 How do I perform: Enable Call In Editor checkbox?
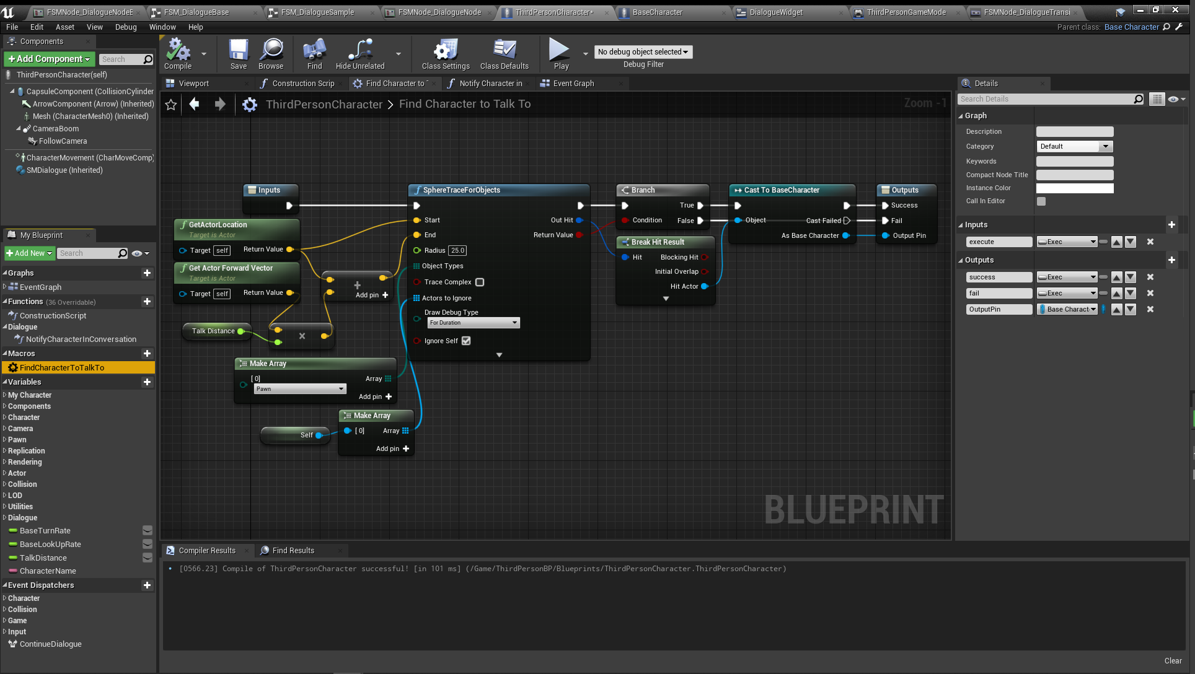tap(1041, 201)
